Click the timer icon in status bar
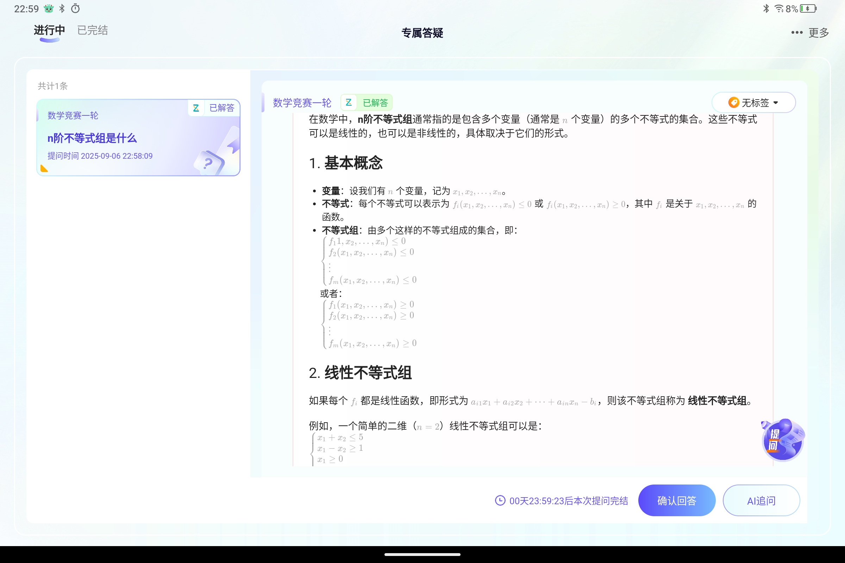This screenshot has height=563, width=845. click(75, 8)
